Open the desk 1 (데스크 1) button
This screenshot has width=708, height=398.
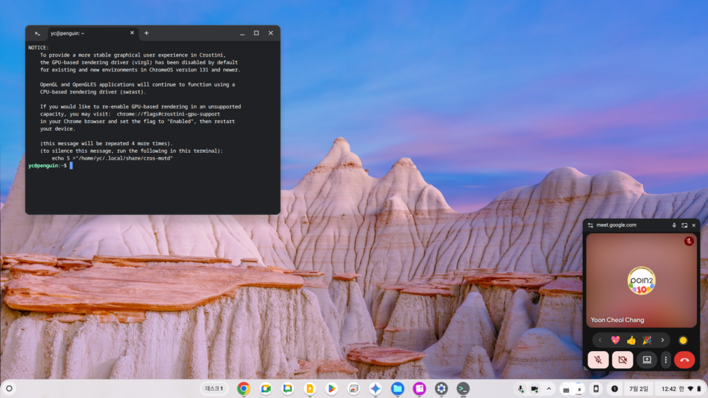coord(214,388)
